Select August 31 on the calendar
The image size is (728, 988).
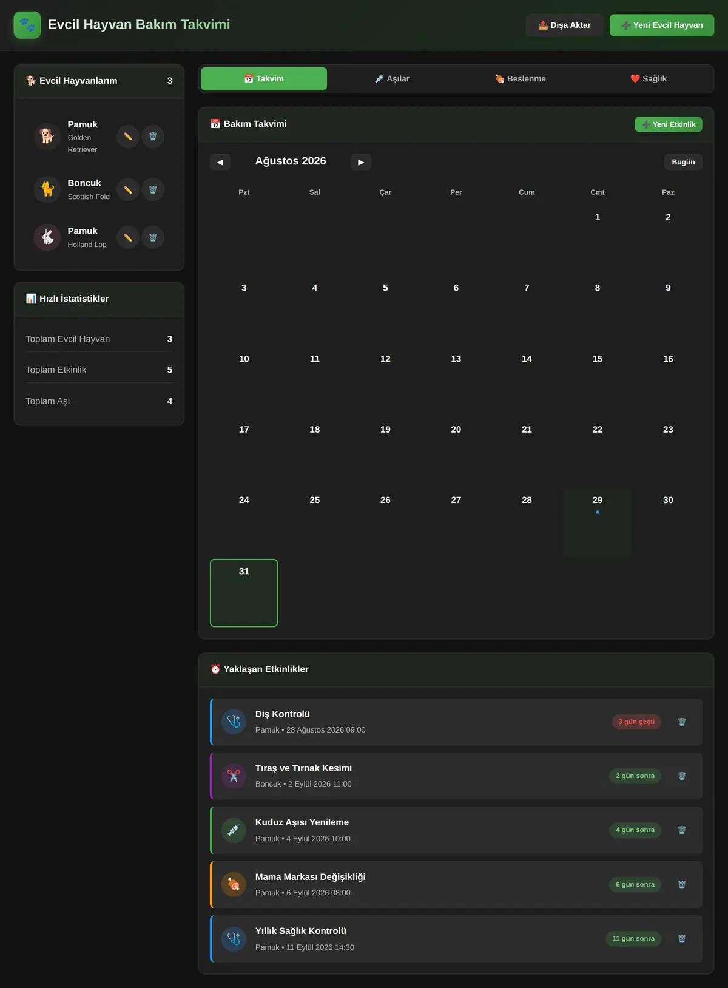click(x=244, y=593)
